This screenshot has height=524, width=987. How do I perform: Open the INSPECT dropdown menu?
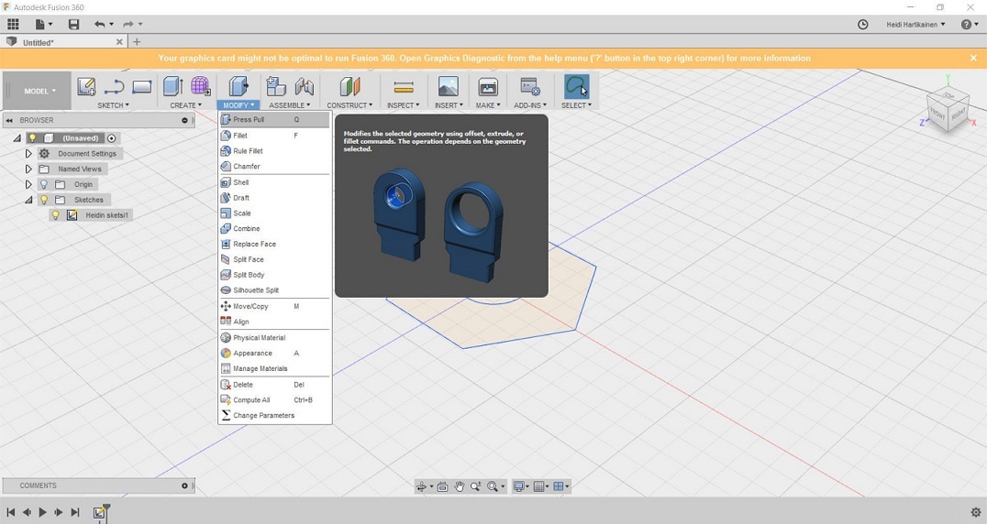click(x=404, y=105)
